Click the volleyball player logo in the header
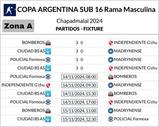The width and height of the screenshot is (159, 127). pos(9,10)
